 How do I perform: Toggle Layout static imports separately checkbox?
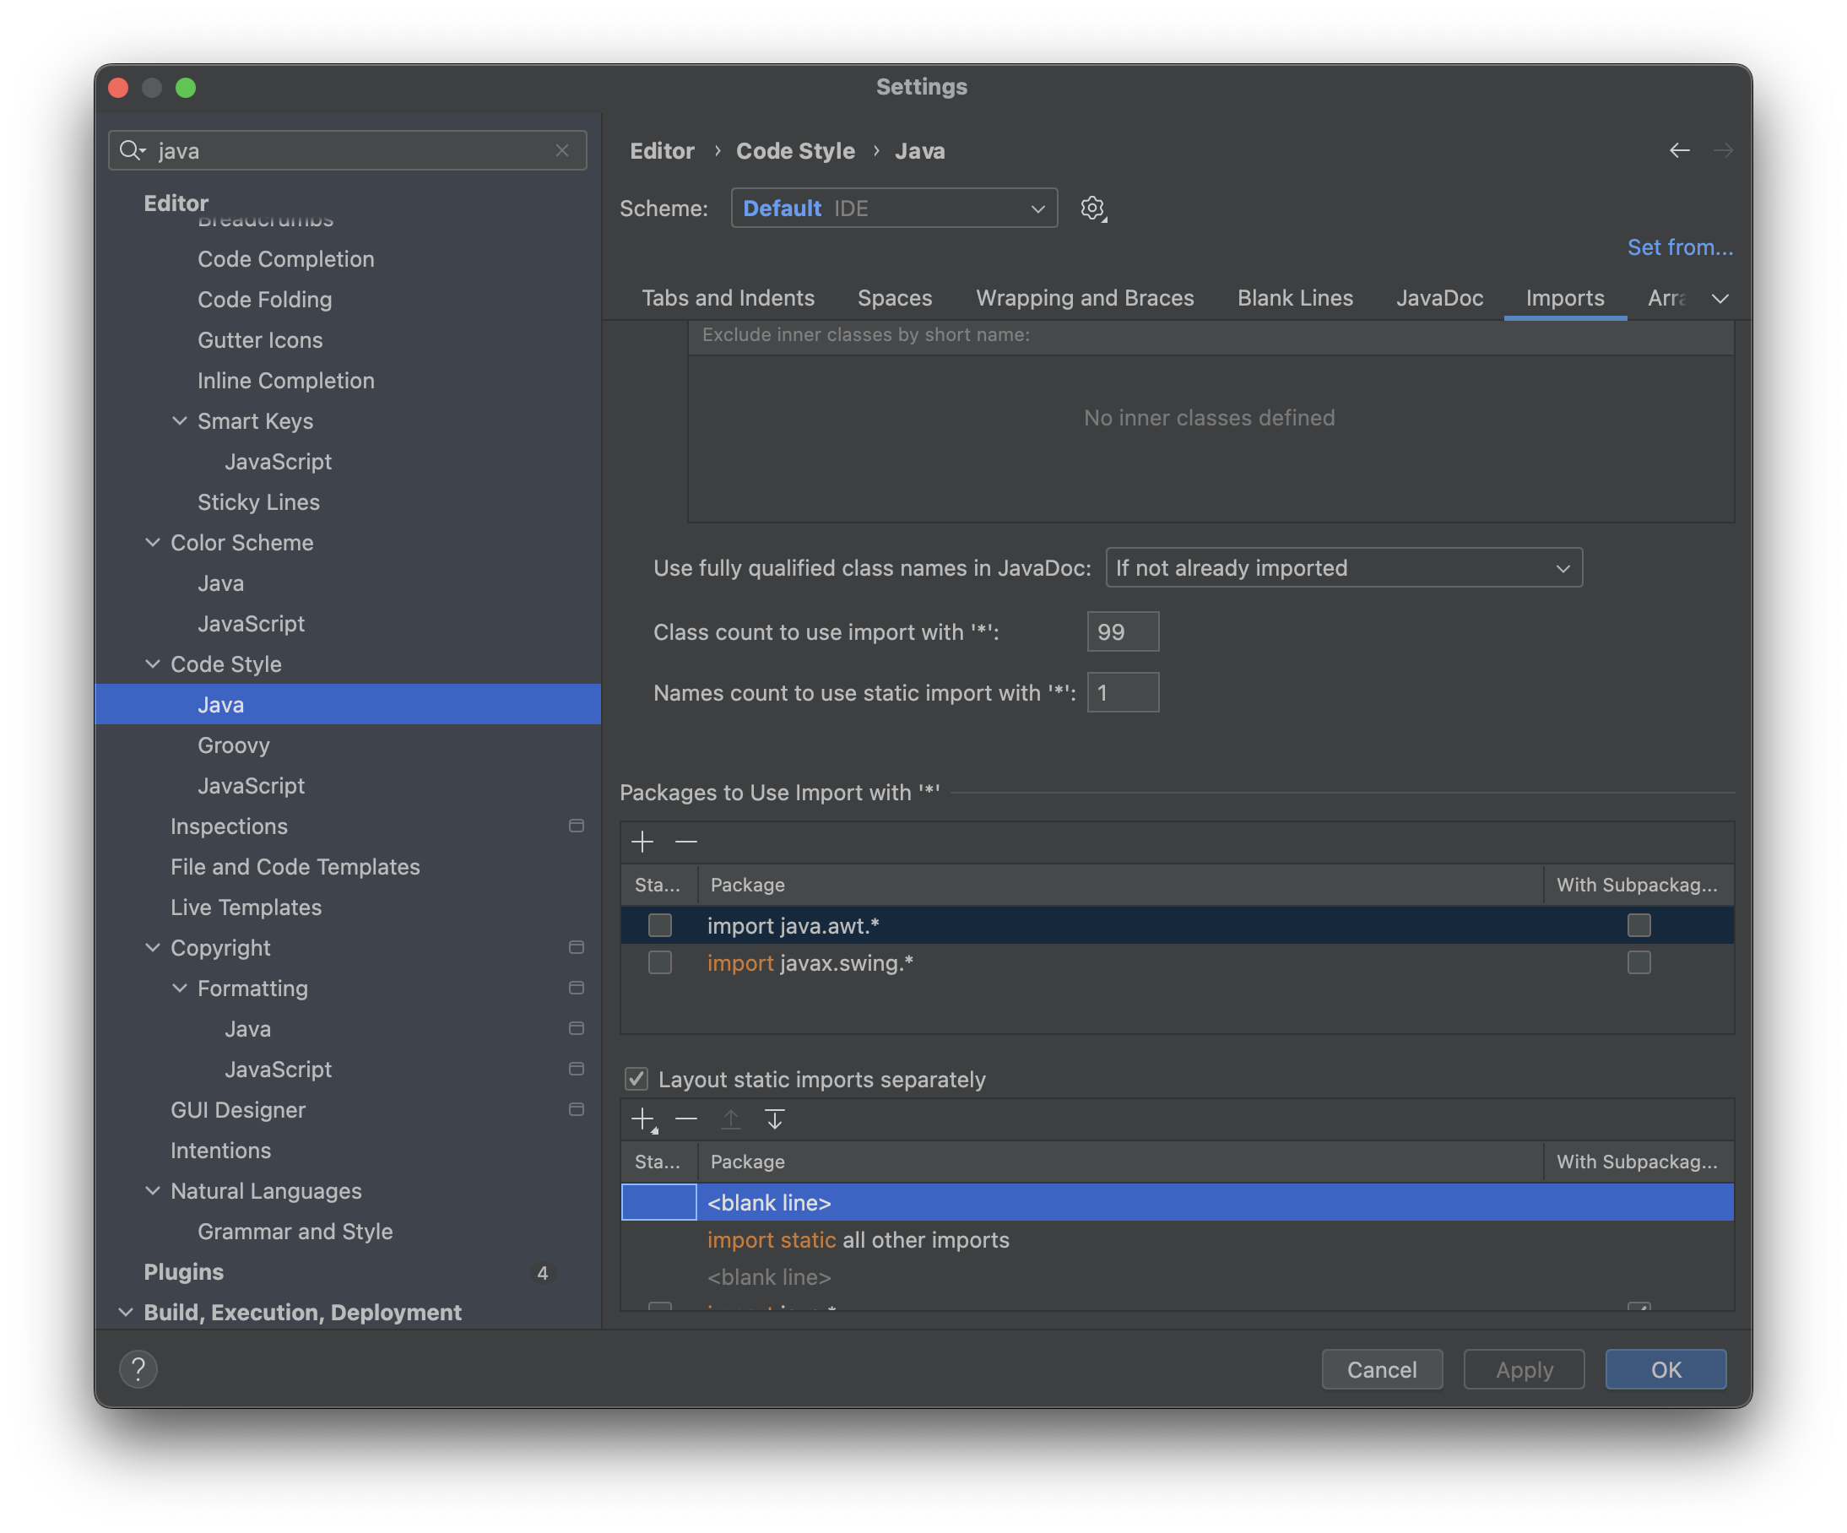point(636,1079)
